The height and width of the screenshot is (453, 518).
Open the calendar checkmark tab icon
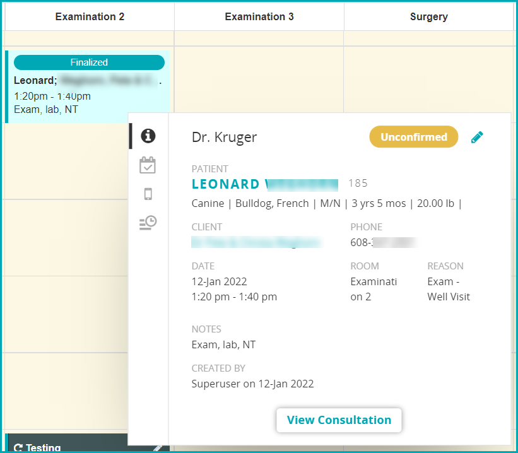(148, 165)
